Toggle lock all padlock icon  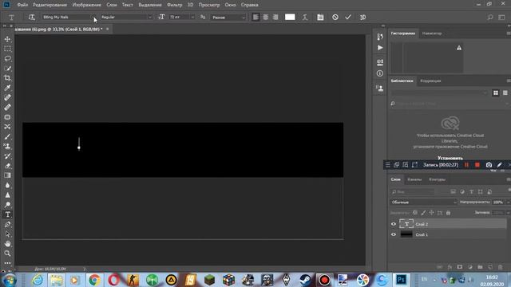448,213
